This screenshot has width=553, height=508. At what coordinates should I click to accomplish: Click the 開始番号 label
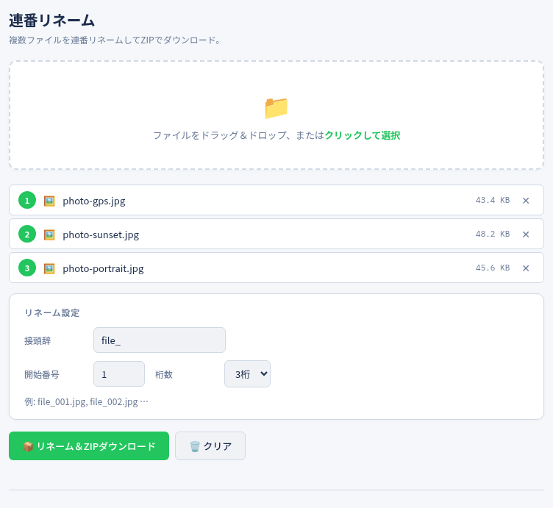(x=42, y=375)
